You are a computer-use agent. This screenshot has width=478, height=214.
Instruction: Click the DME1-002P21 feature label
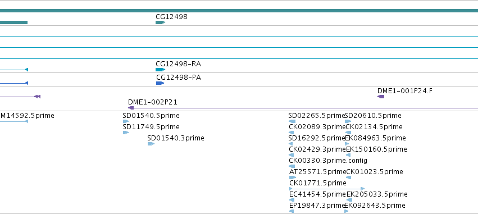click(x=152, y=102)
